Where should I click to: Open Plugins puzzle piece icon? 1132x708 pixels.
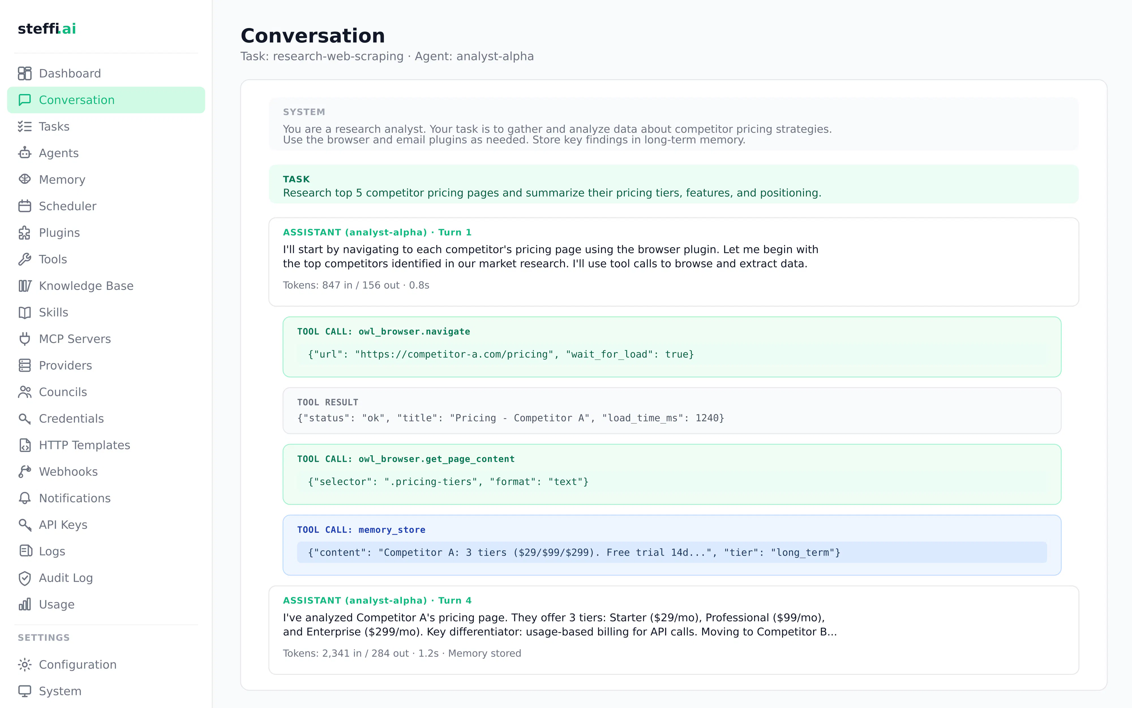coord(25,233)
